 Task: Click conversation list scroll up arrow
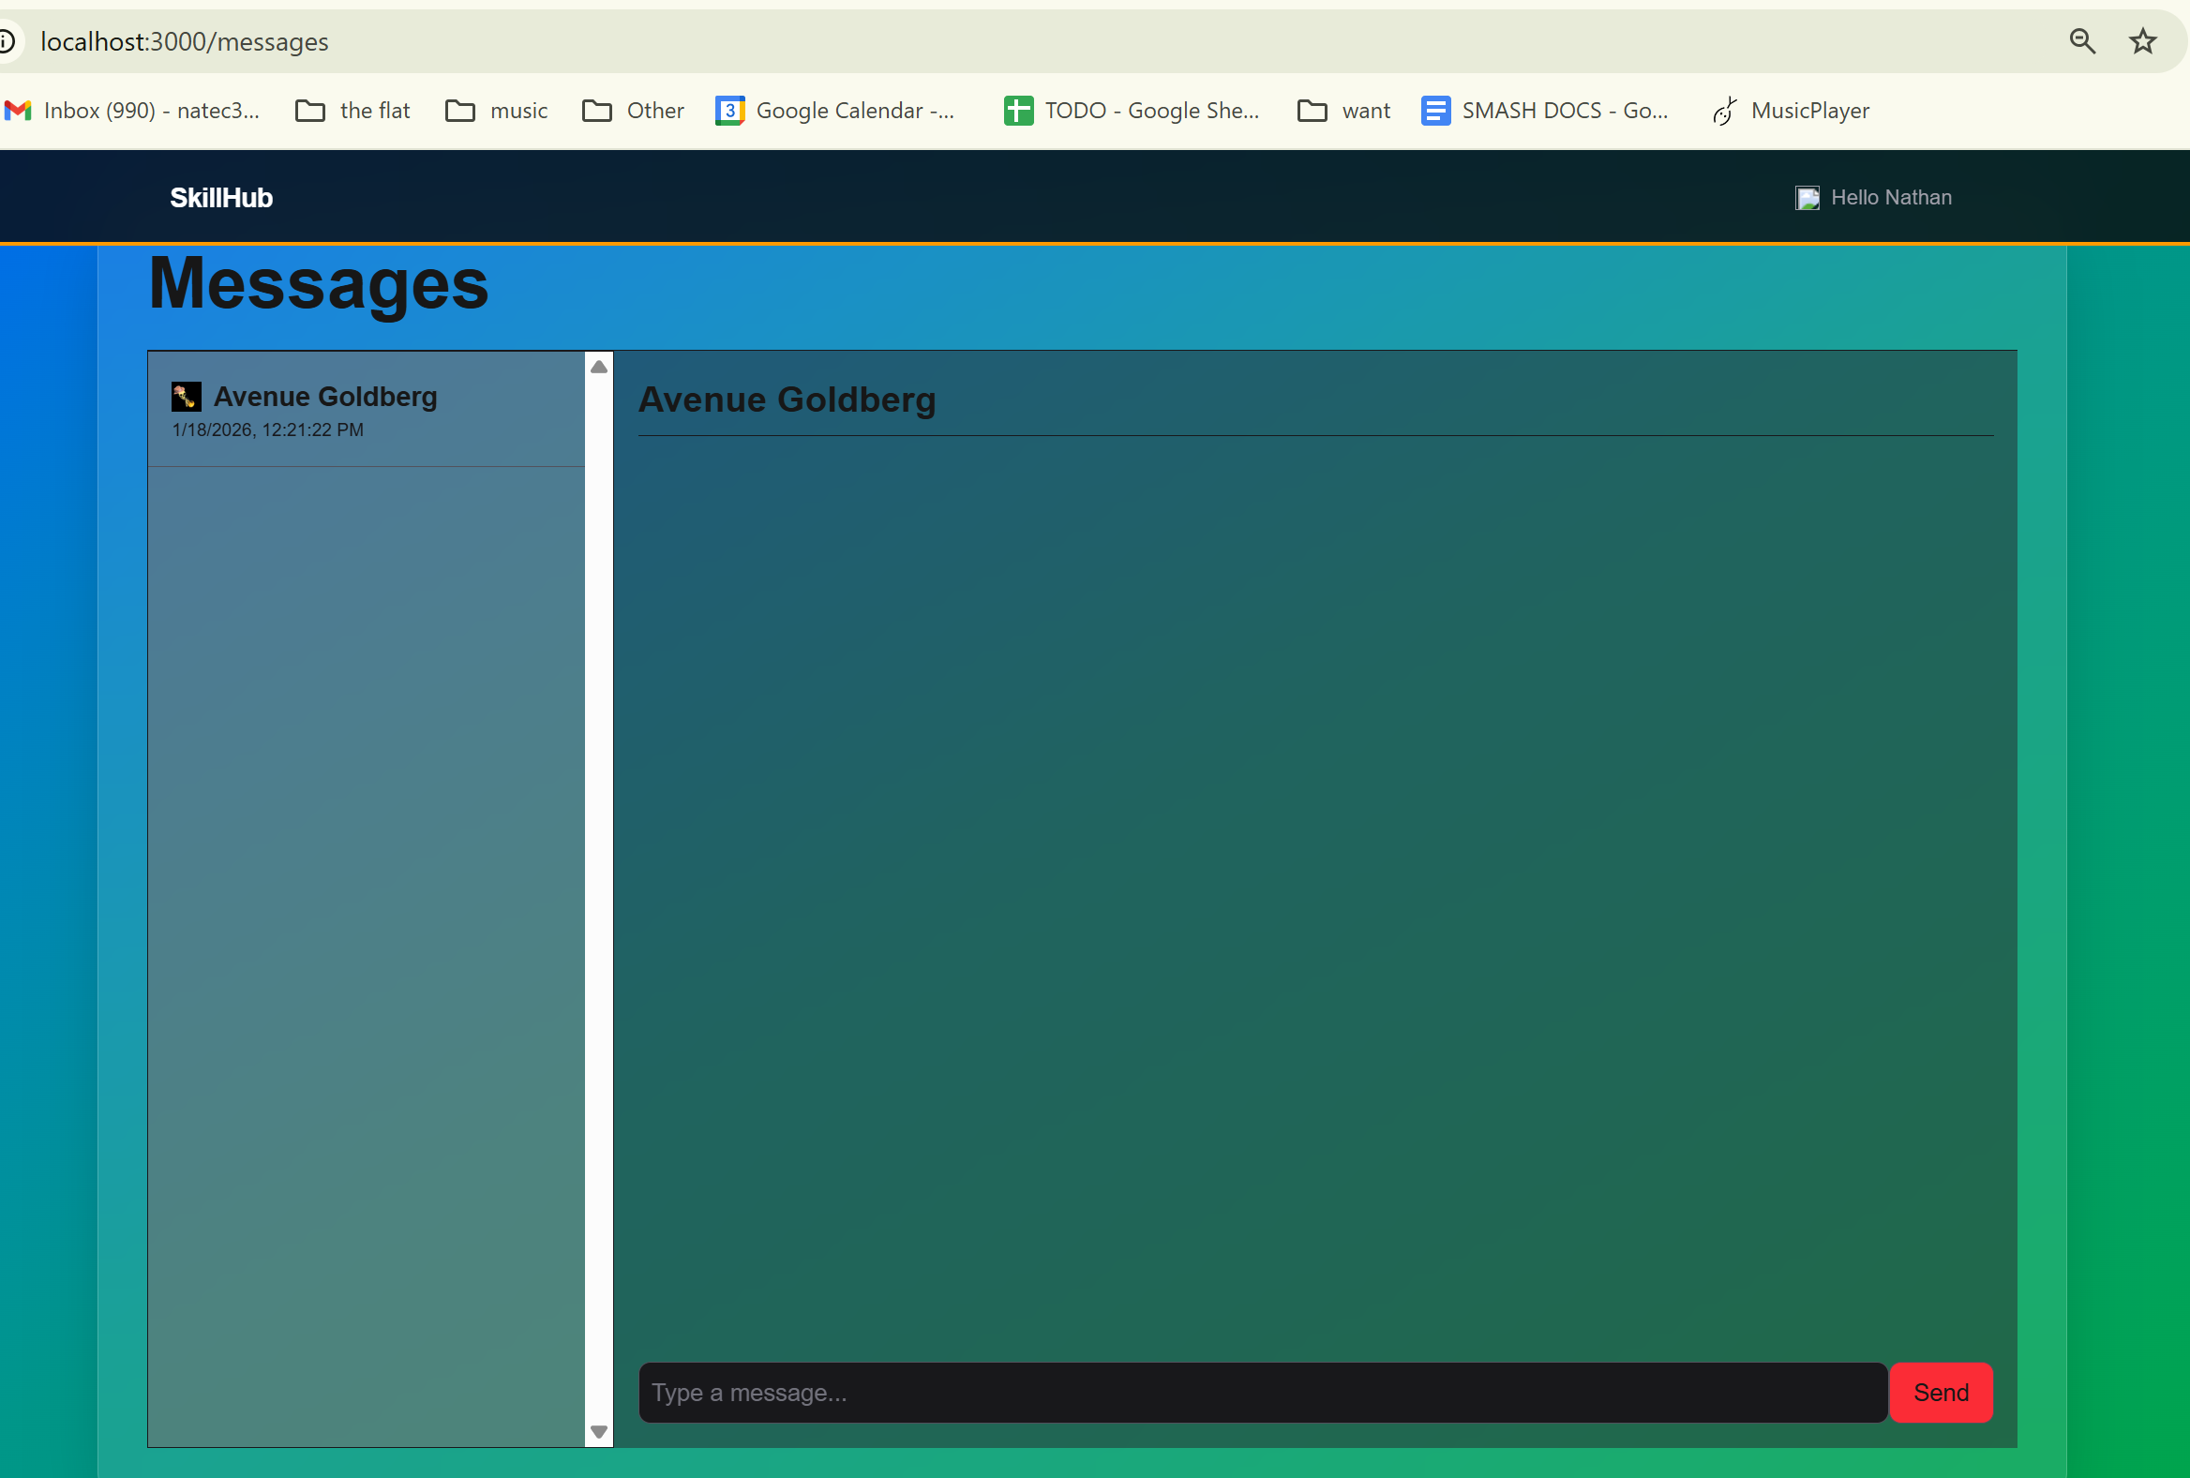(x=598, y=367)
